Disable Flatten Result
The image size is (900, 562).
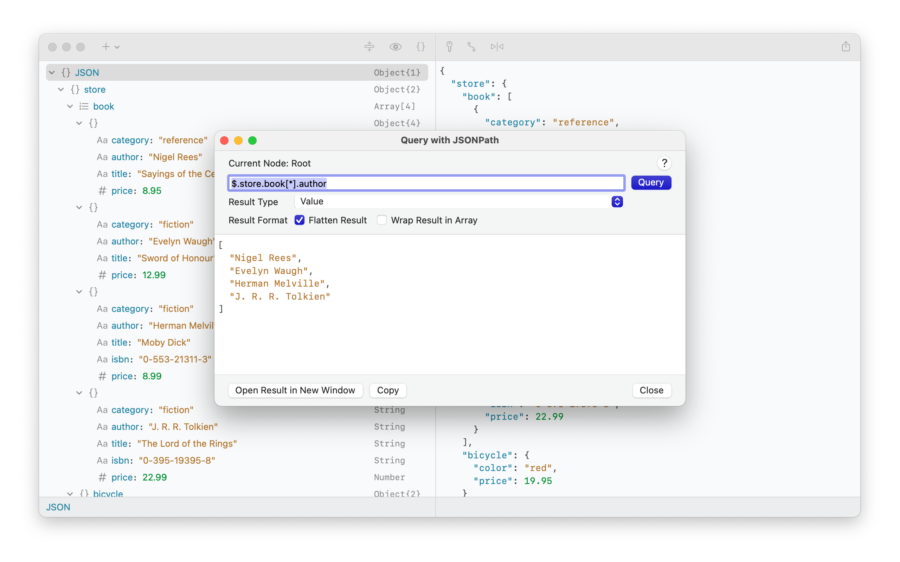coord(300,220)
